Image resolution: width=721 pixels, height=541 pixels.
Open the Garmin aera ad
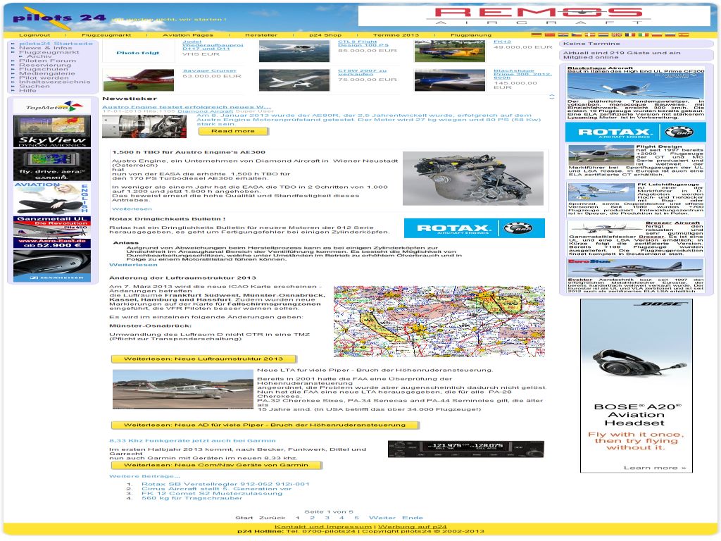pyautogui.click(x=52, y=166)
